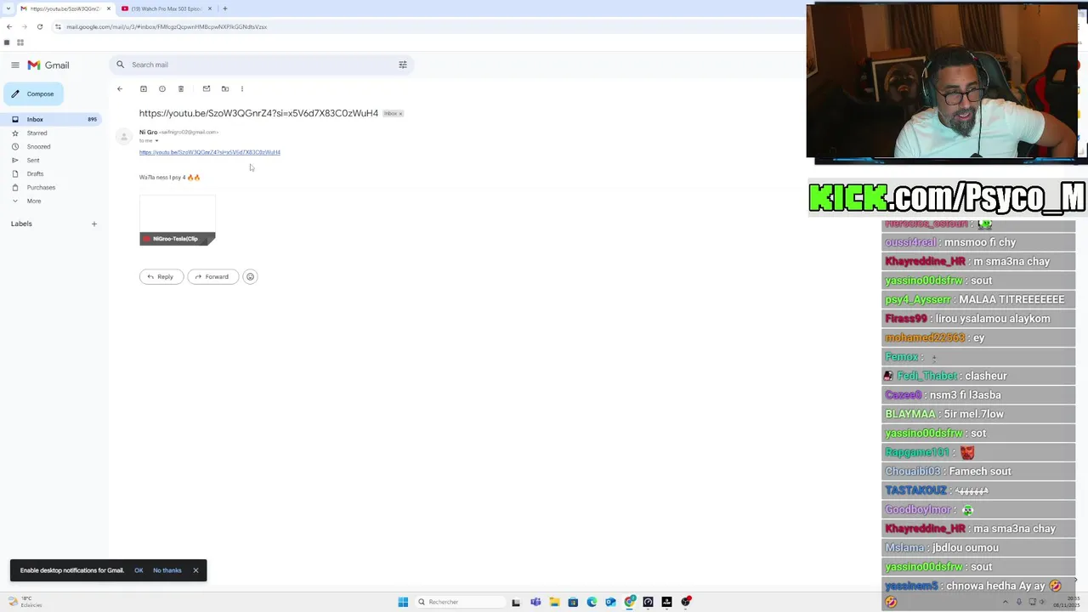Open Microsoft Edge from taskbar

[x=592, y=602]
